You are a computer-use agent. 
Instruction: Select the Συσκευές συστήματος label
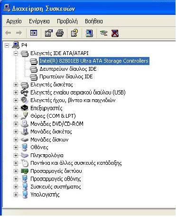pyautogui.click(x=56, y=187)
